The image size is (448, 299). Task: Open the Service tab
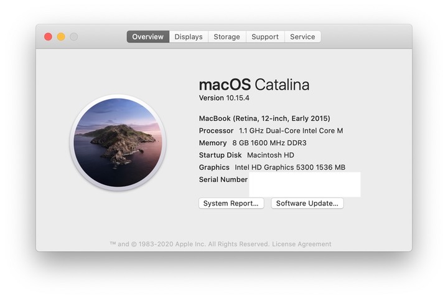pos(302,37)
